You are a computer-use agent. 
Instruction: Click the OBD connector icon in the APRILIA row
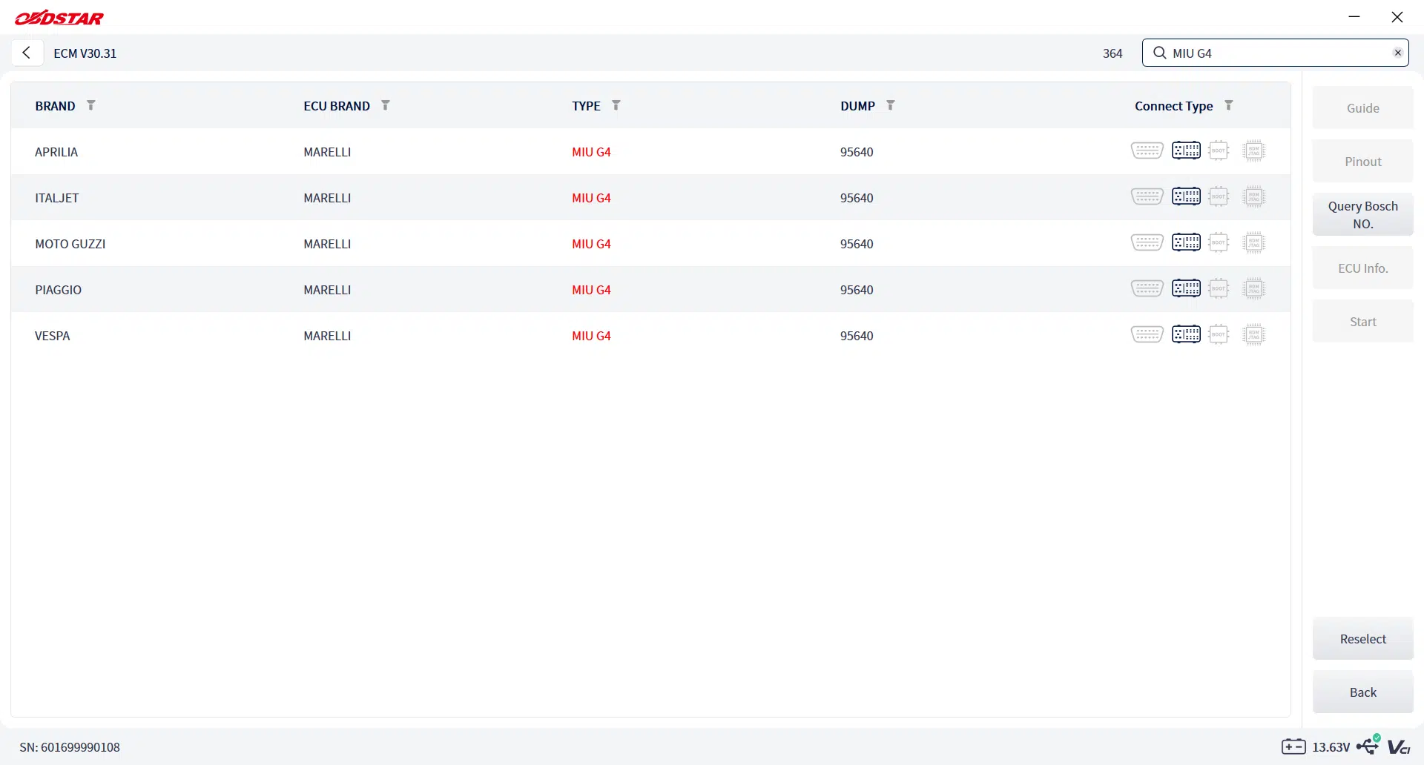[x=1147, y=150]
